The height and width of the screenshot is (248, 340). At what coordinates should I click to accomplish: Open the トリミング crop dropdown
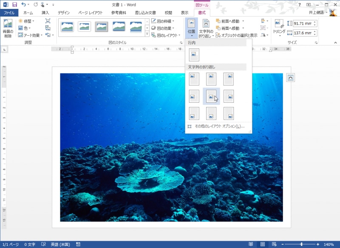click(x=279, y=36)
